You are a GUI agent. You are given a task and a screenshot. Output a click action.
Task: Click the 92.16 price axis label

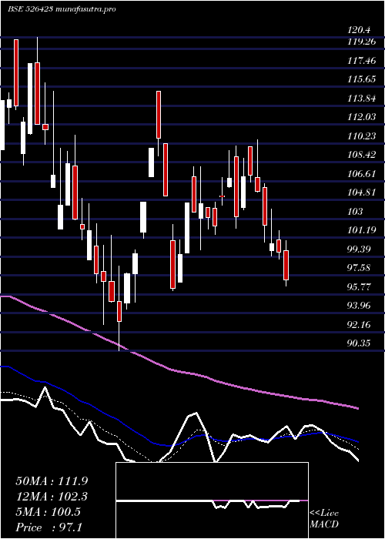point(360,324)
